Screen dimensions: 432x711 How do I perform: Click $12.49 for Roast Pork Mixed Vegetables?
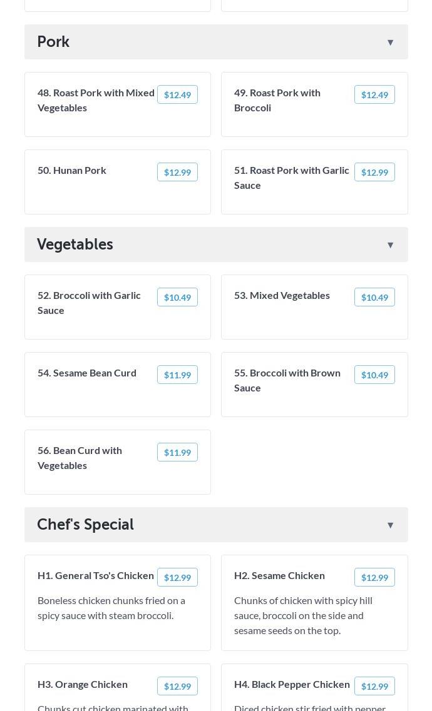coord(177,95)
